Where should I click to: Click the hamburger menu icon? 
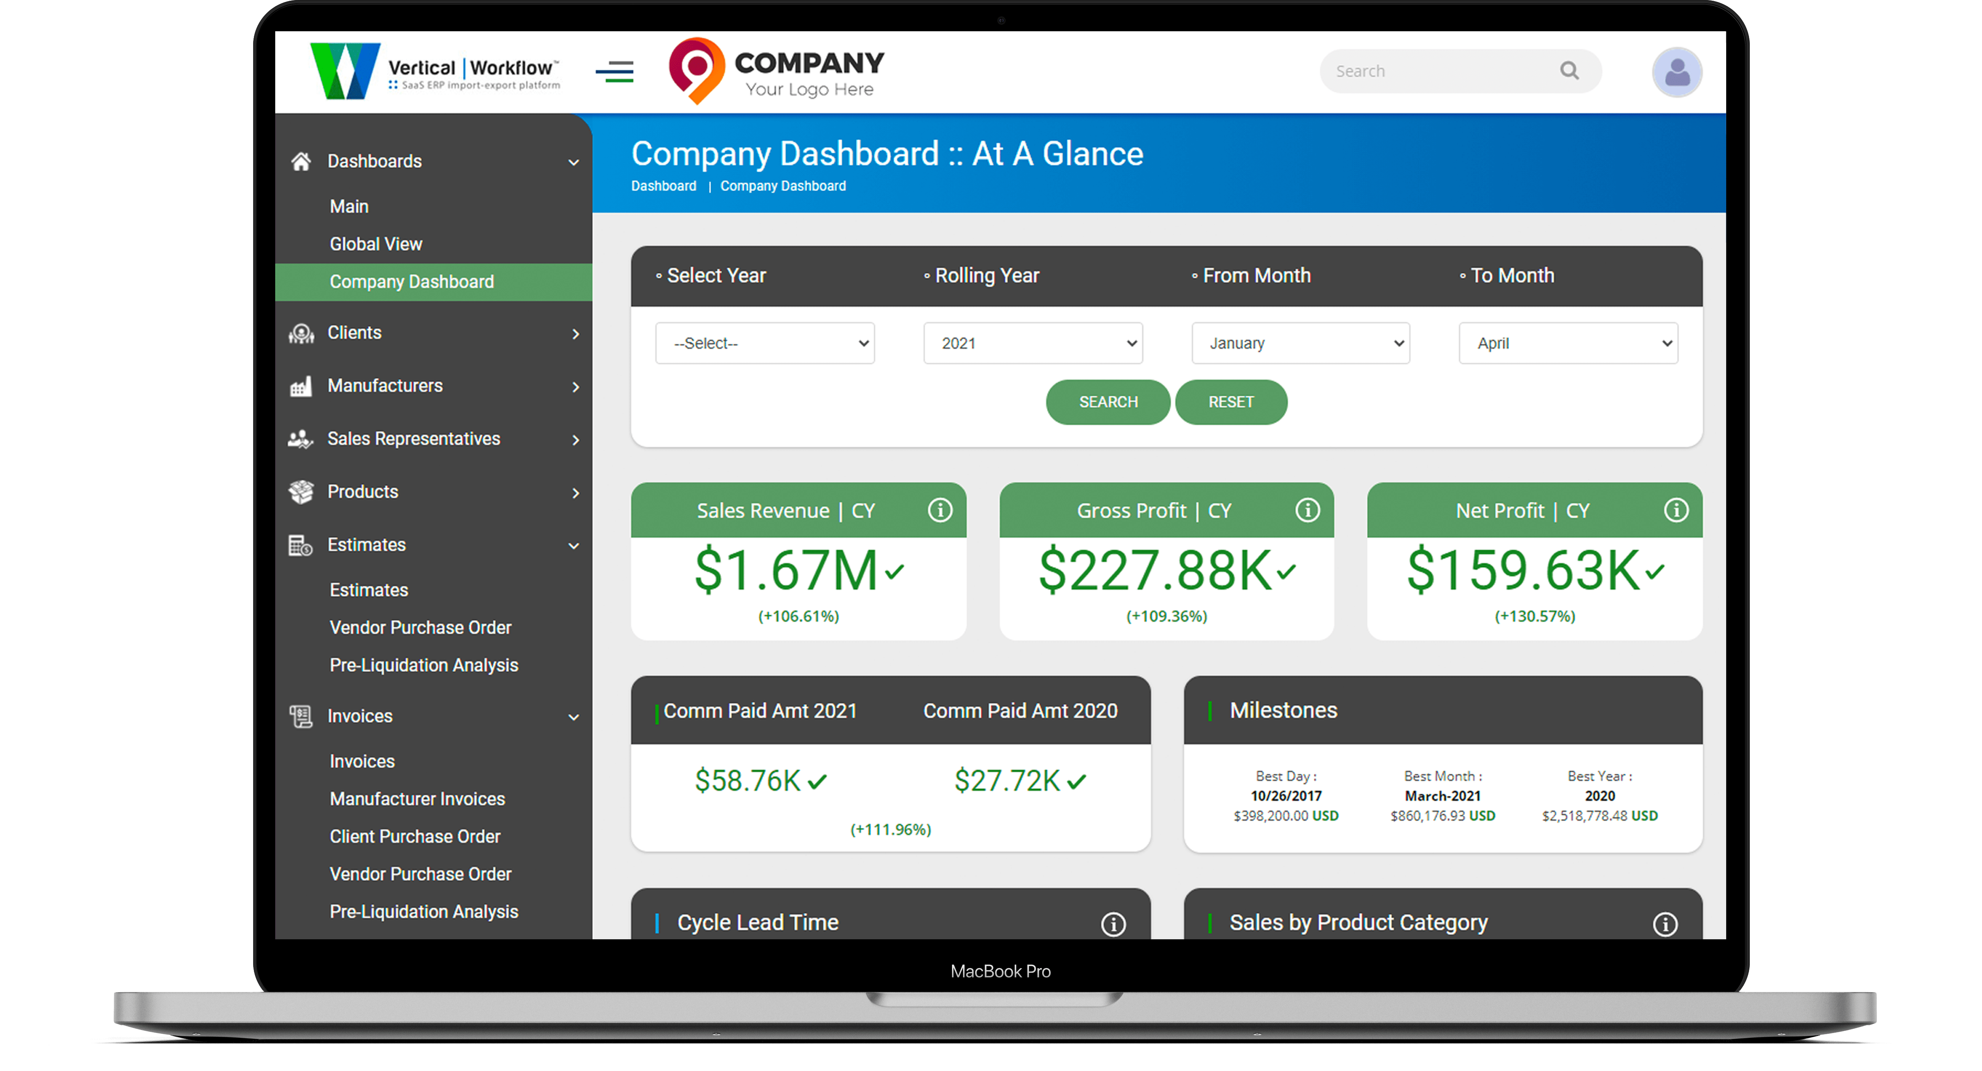[x=614, y=72]
